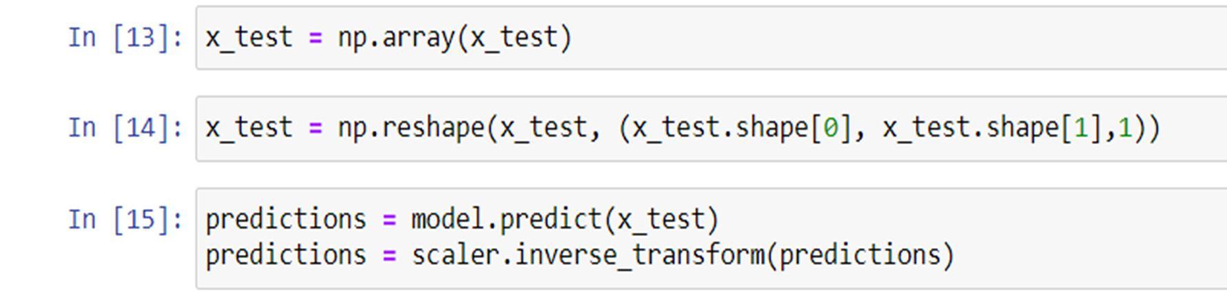Screen dimensions: 1227x303
Task: Click the predictions argument inside inverse_transform
Action: [860, 255]
